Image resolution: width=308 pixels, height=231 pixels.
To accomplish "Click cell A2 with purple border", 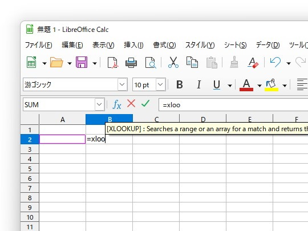I will [x=63, y=139].
